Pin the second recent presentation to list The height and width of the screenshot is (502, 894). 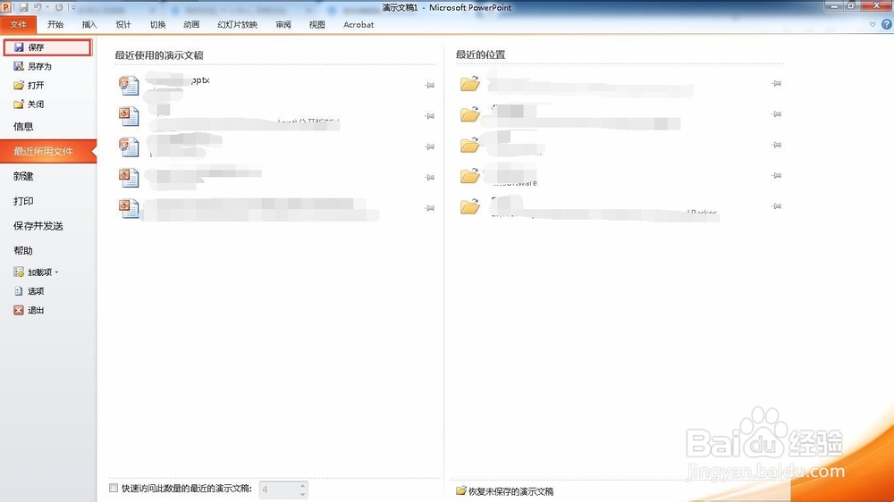click(429, 116)
